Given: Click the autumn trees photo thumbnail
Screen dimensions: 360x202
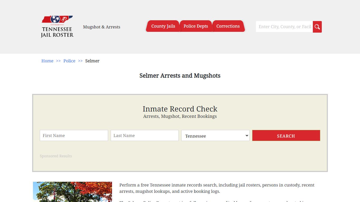Looking at the screenshot, I should (x=72, y=192).
